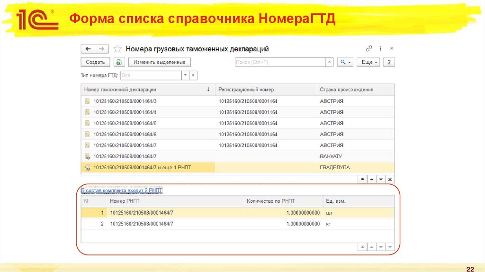
Task: Jump to first row in РНПТ table
Action: 362,247
